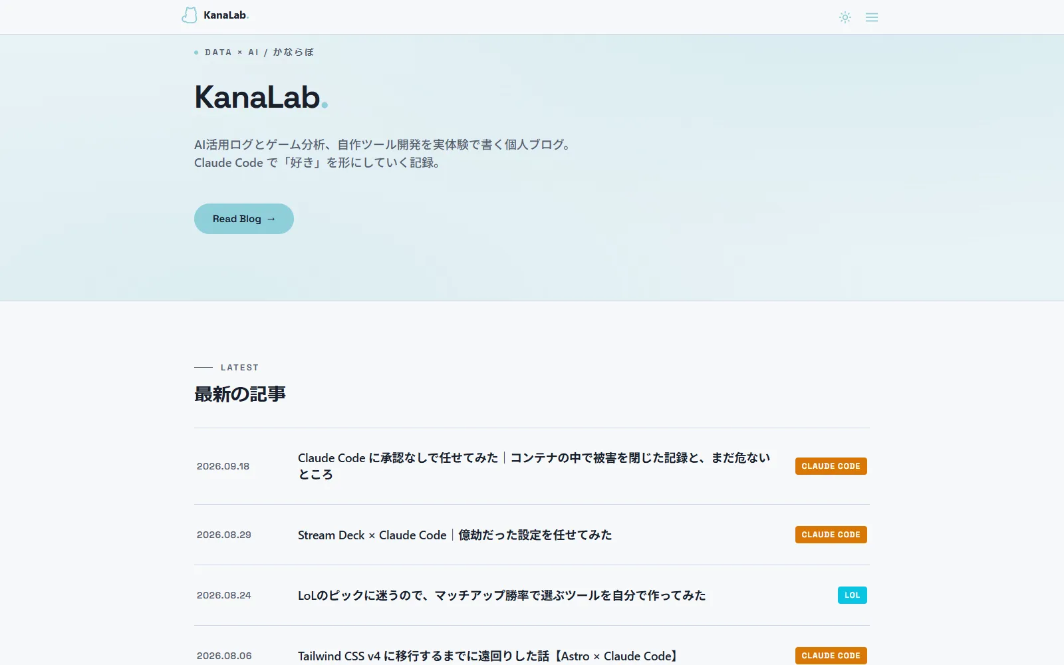Click the LATEST section label
The height and width of the screenshot is (665, 1064).
point(239,367)
